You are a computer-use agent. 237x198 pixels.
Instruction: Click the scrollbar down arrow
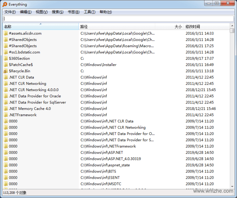tap(232, 187)
